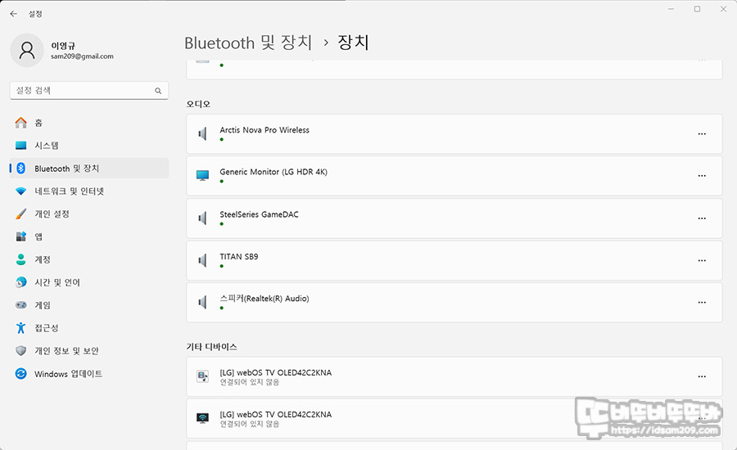Screen dimensions: 737x450
Task: Click the network Wi-Fi icon in sidebar
Action: (x=20, y=191)
